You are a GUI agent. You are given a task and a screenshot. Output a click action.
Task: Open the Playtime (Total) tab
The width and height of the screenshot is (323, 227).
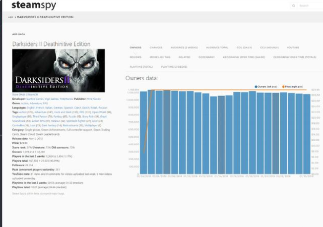[141, 67]
